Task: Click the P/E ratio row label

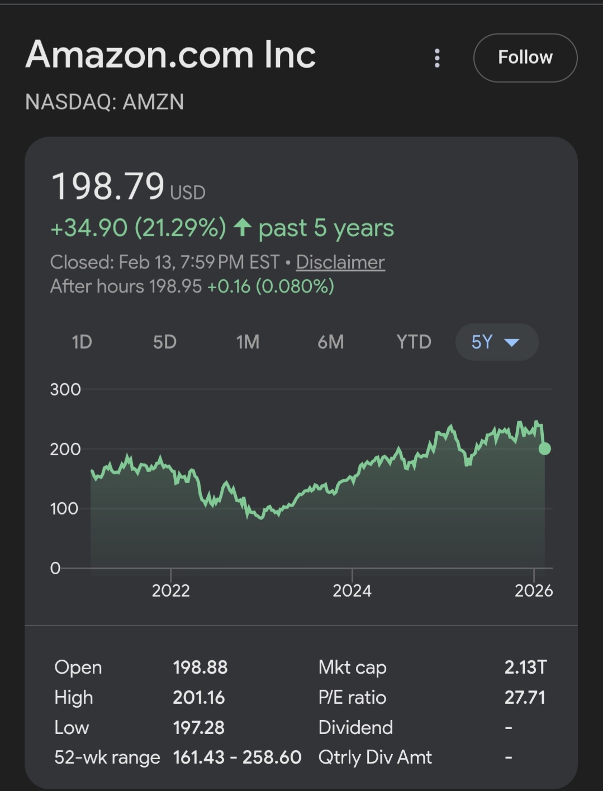Action: pos(352,697)
